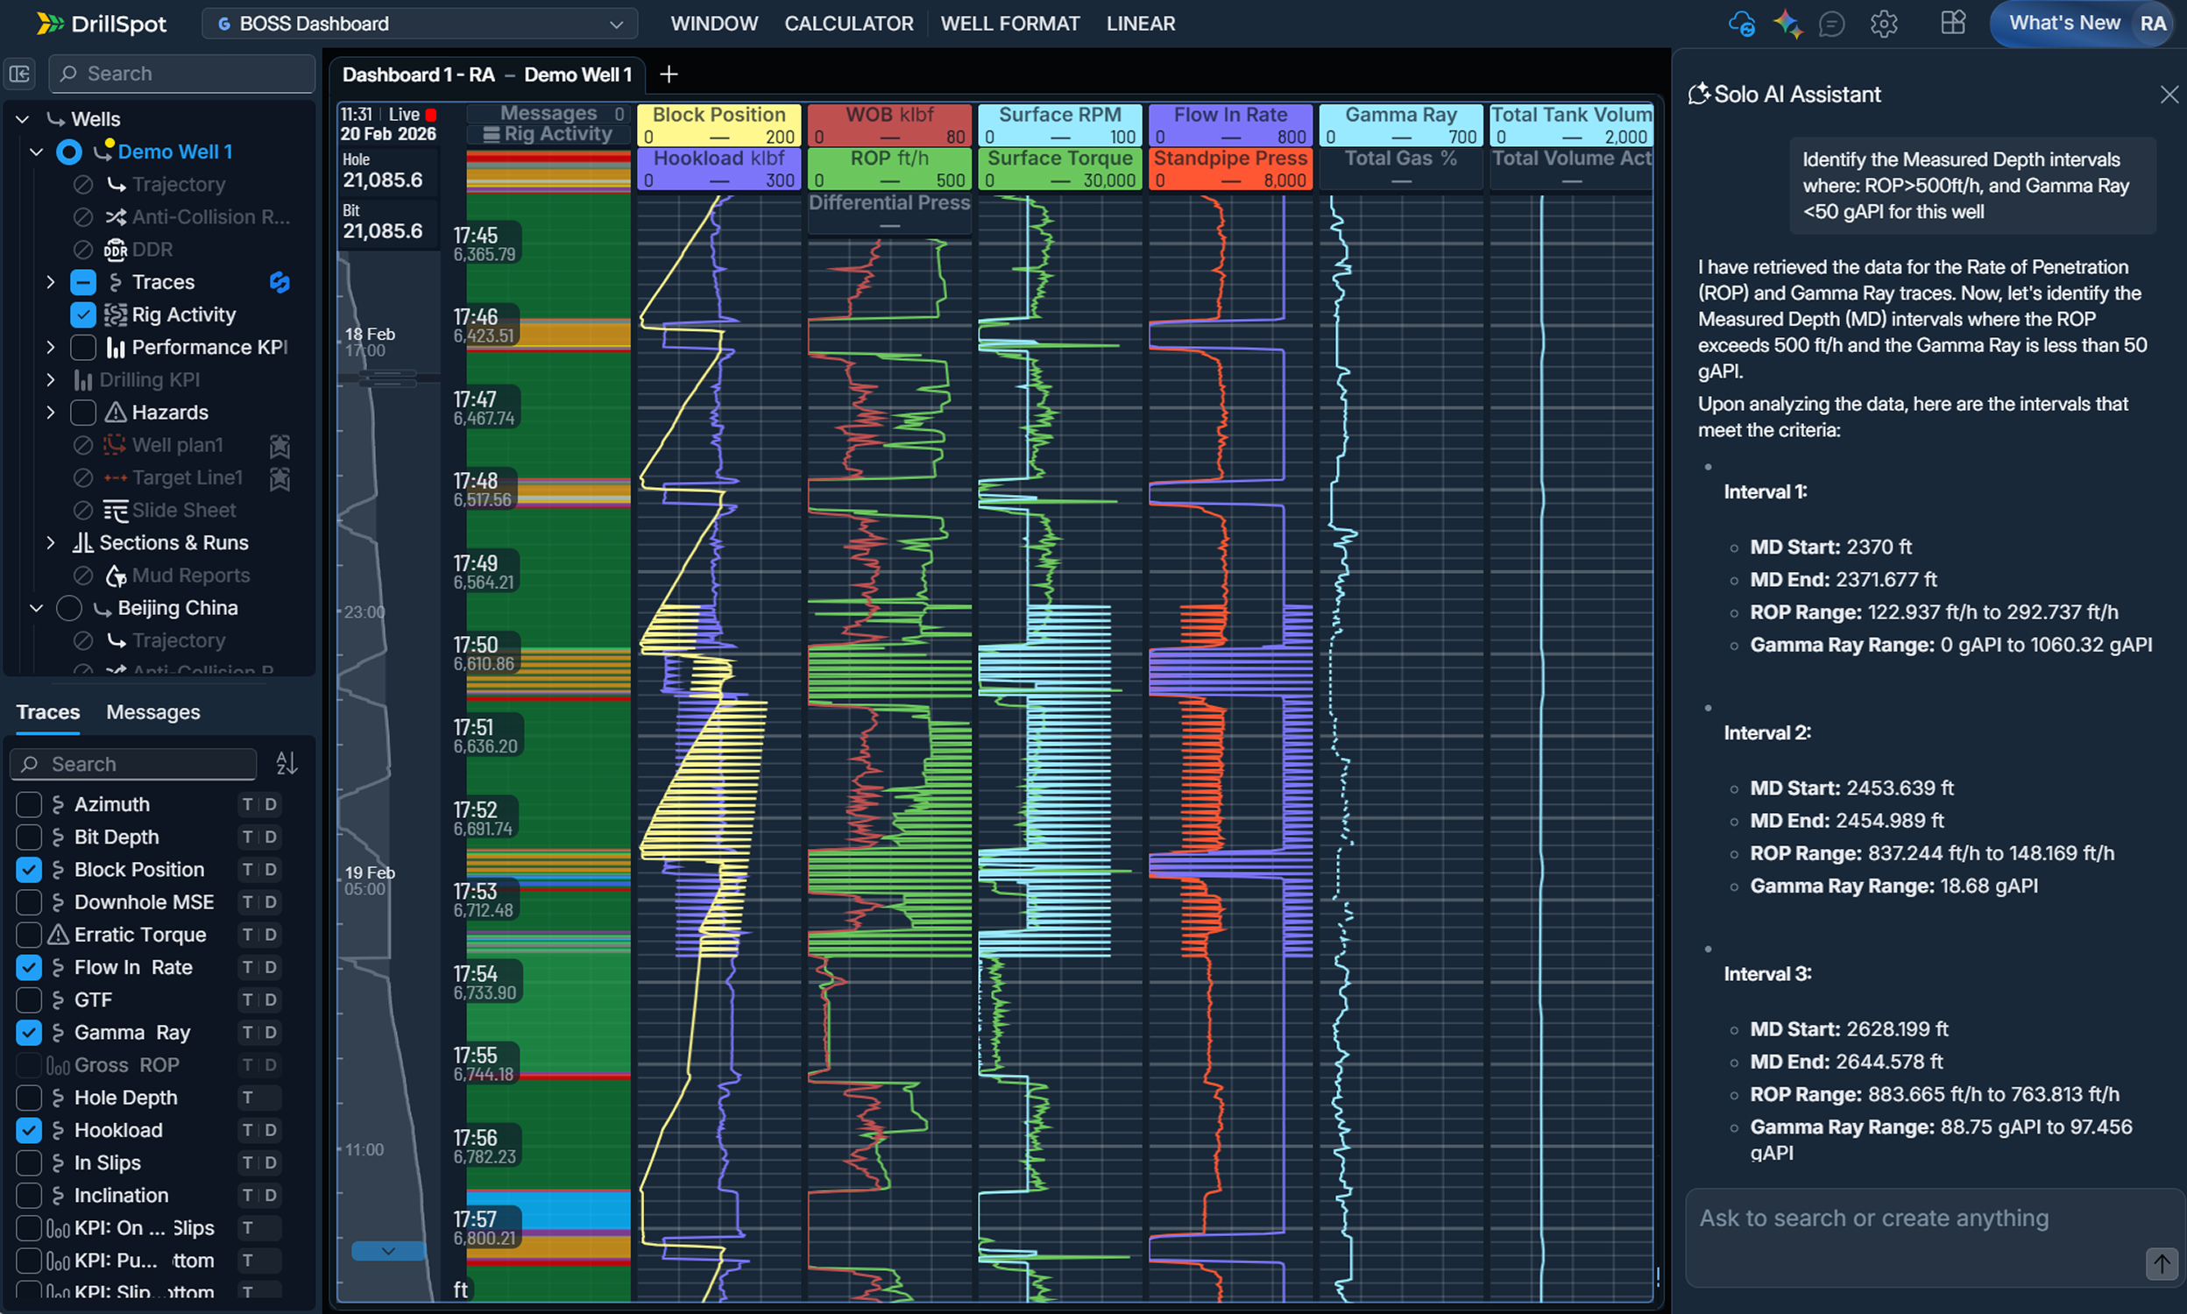This screenshot has width=2187, height=1314.
Task: Expand the Performance KPI tree node
Action: (51, 347)
